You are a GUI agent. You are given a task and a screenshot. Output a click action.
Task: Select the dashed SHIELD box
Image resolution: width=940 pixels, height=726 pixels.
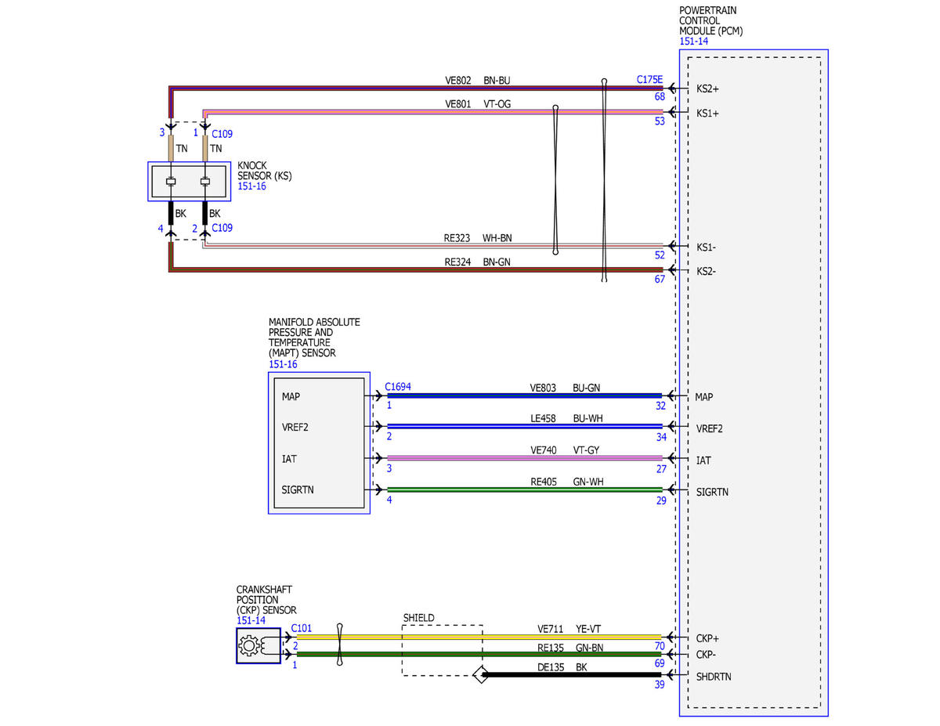(442, 650)
